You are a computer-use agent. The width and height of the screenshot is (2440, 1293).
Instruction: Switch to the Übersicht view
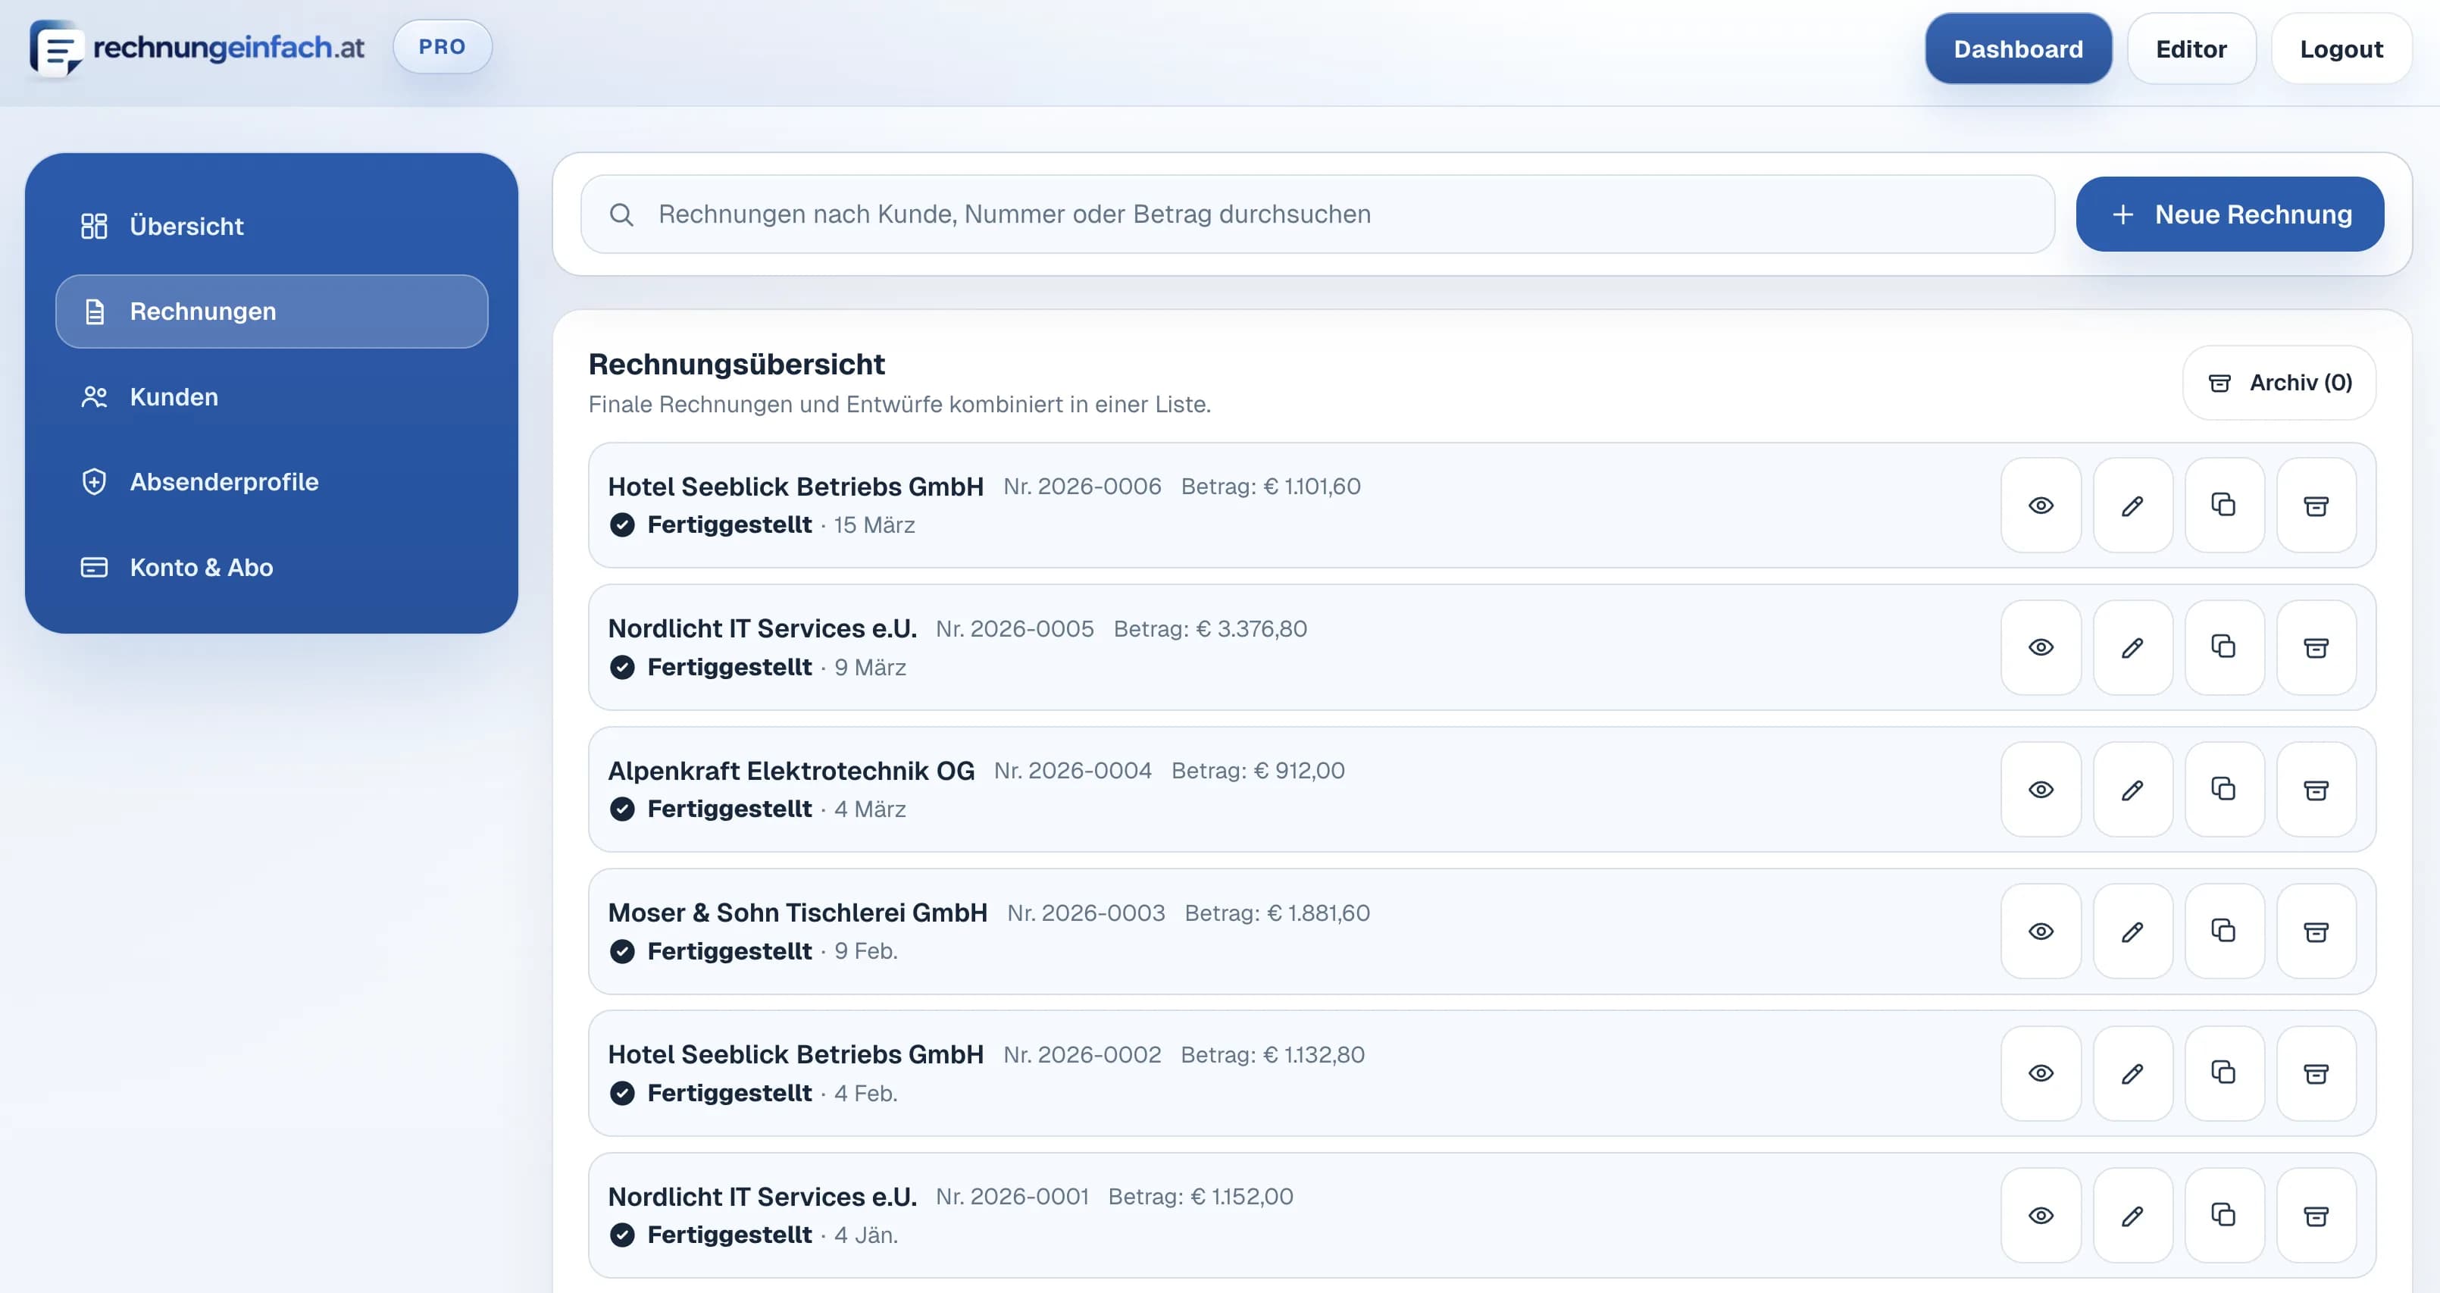pyautogui.click(x=186, y=225)
